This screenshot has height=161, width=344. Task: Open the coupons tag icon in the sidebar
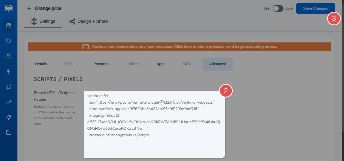(x=9, y=41)
